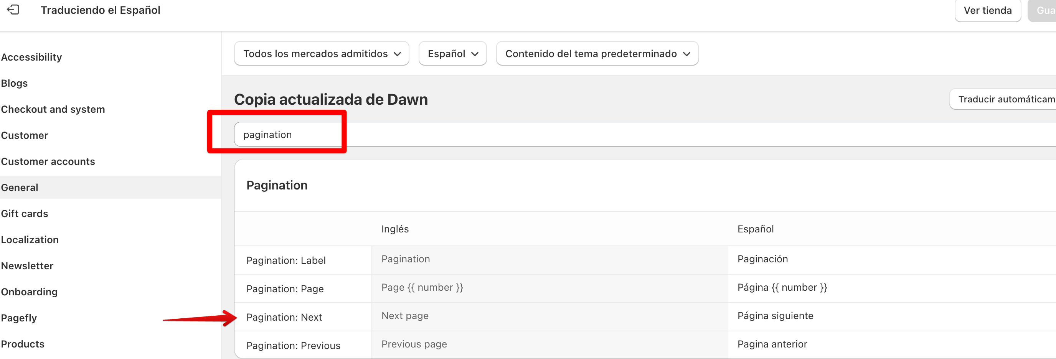
Task: Click the Pagination: Page row name
Action: [x=285, y=289]
